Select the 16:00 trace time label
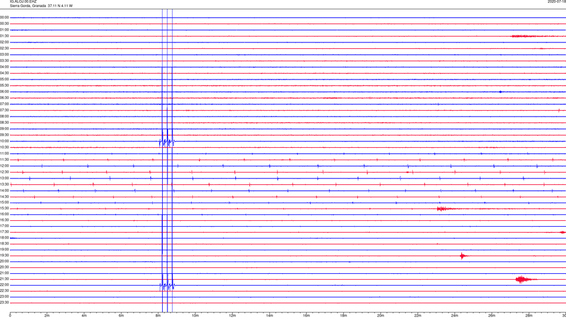 coord(4,214)
